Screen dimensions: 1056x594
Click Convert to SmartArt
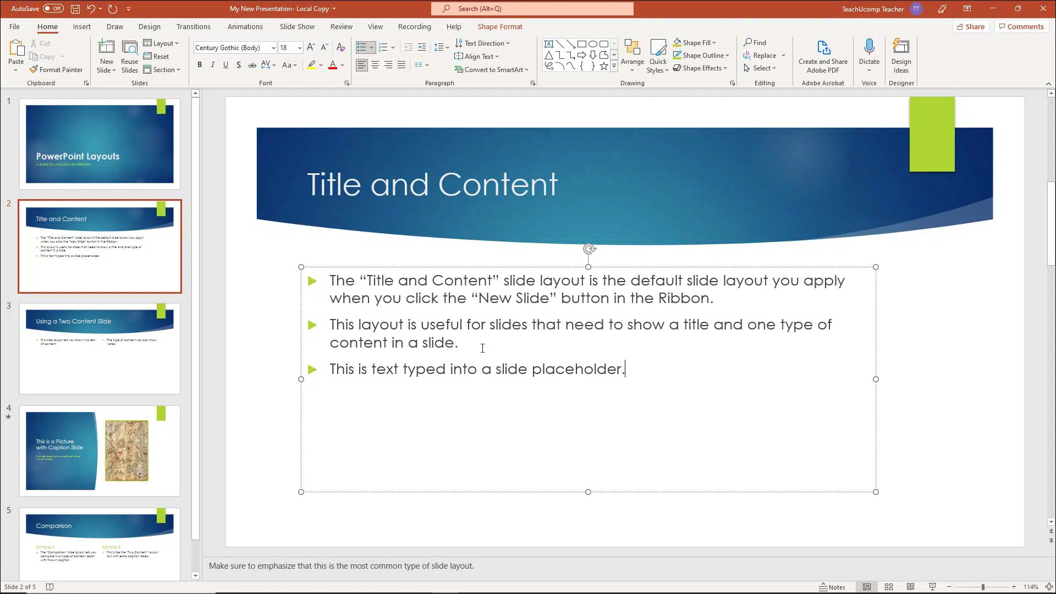point(491,69)
